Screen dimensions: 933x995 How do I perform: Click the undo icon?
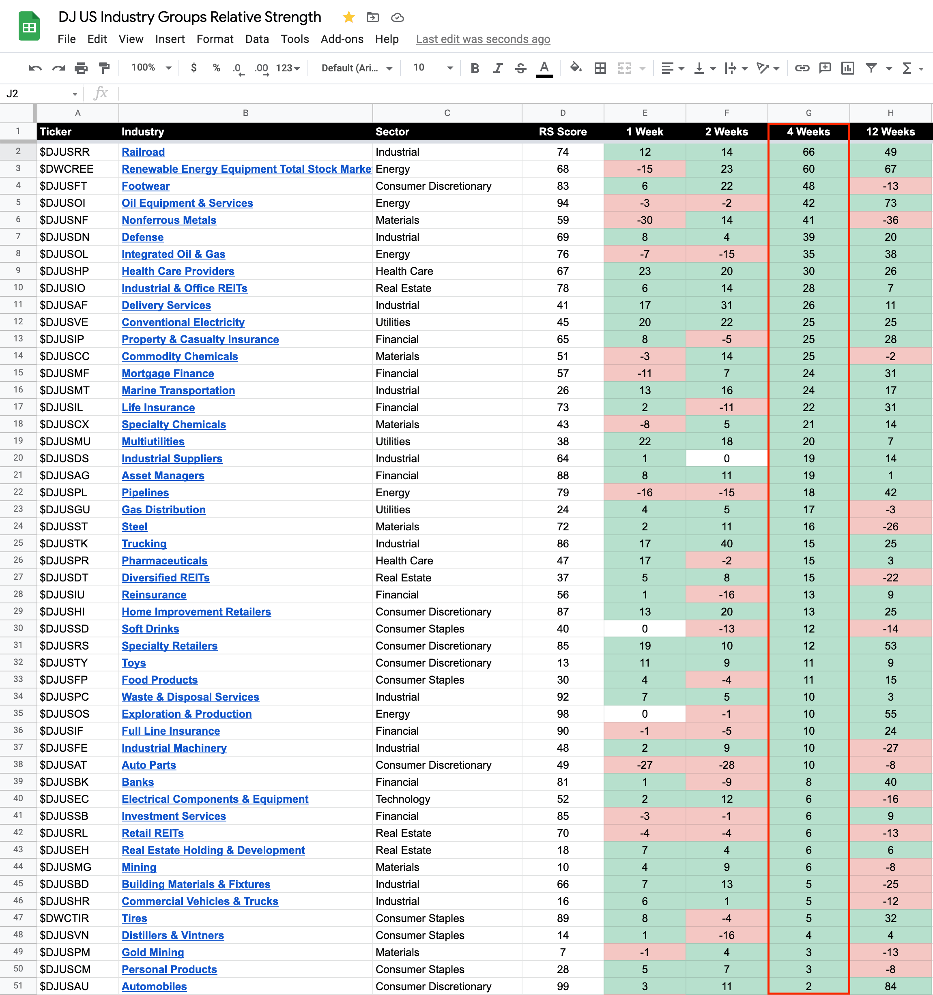pos(35,68)
